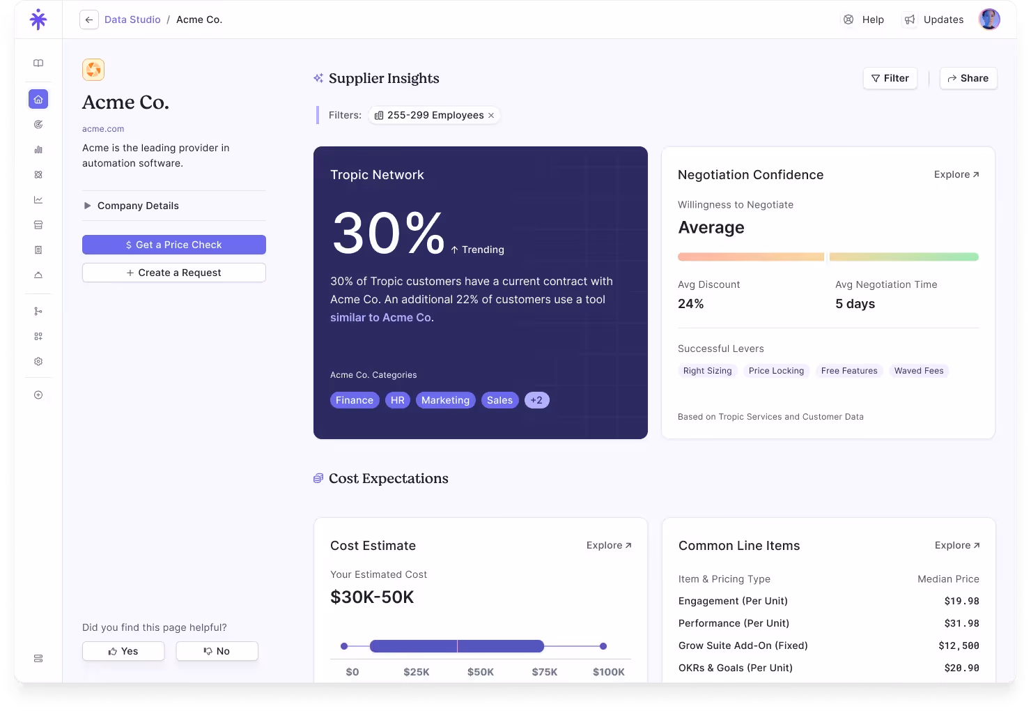Click the 24% Avg Discount value

point(691,304)
